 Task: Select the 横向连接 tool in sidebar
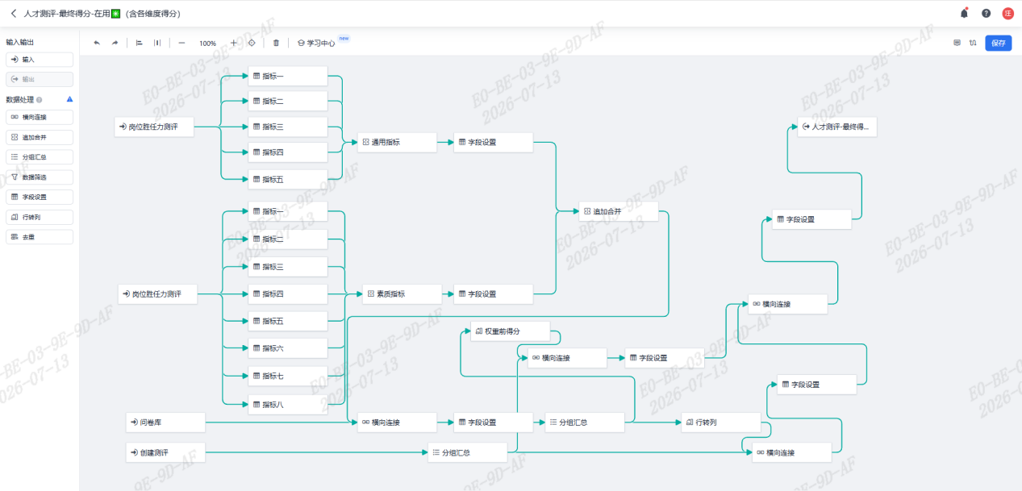[40, 117]
